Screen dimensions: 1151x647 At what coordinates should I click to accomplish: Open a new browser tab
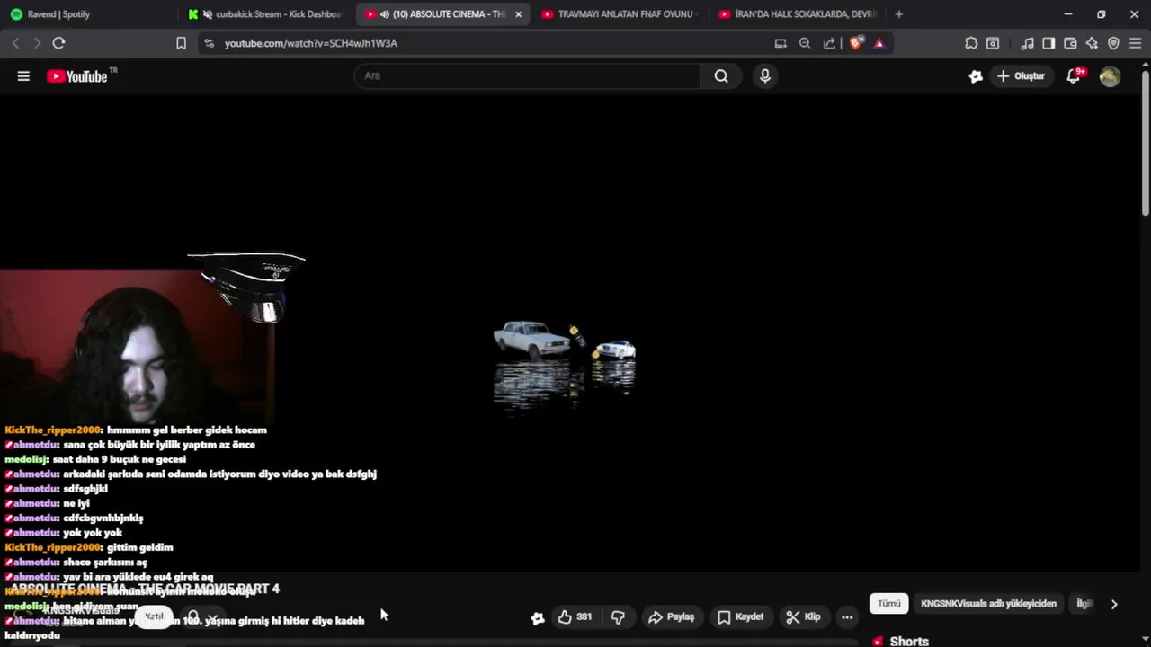(x=898, y=14)
